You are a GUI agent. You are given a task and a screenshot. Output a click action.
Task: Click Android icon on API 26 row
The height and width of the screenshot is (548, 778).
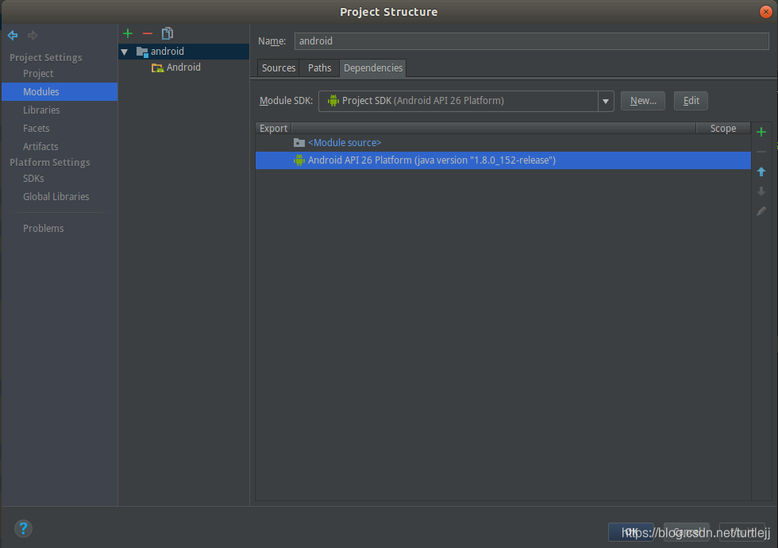[298, 160]
